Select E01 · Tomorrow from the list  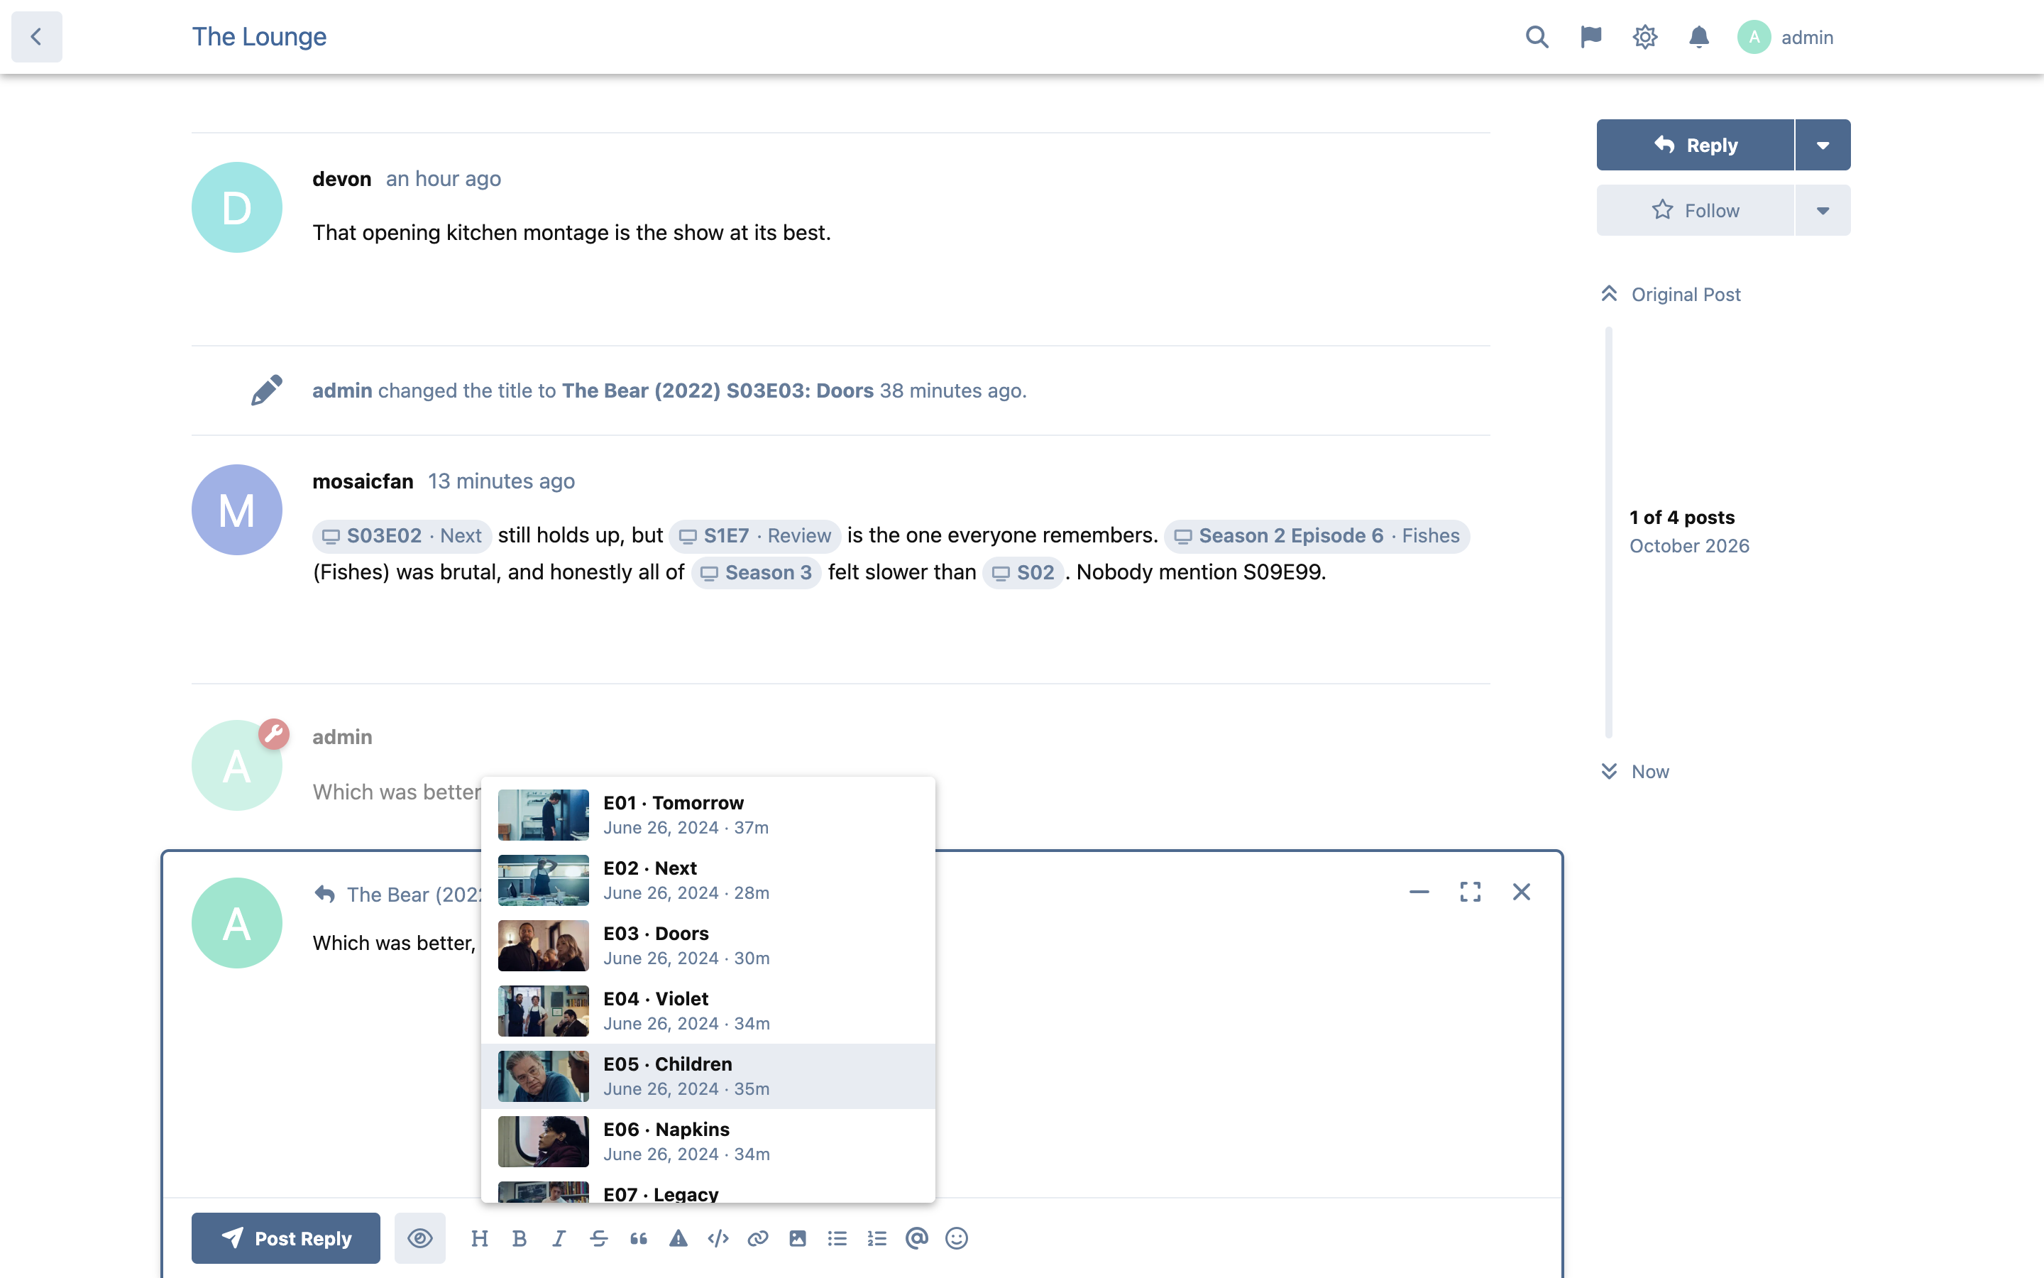[x=708, y=815]
